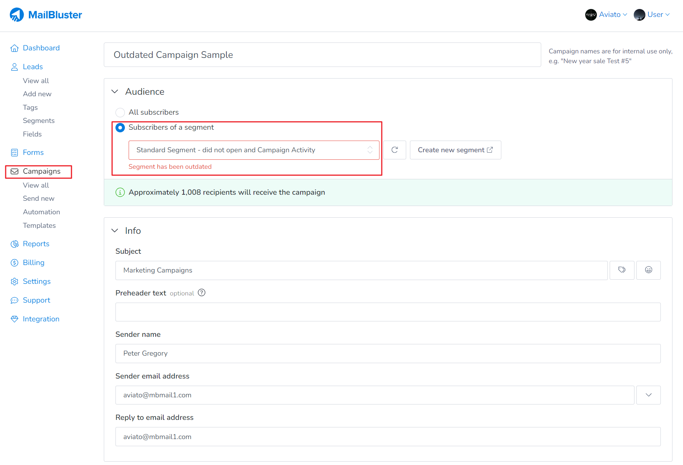
Task: Select the Subscribers of a segment radio
Action: (120, 128)
